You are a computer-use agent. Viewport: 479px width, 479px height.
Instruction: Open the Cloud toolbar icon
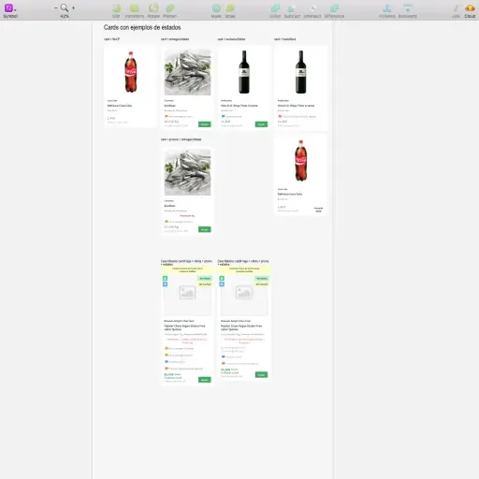[x=470, y=8]
